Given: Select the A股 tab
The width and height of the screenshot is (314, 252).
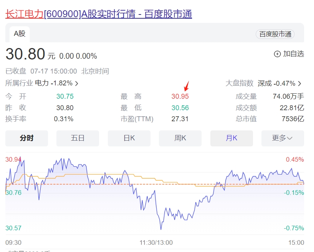Looking at the screenshot, I should [x=19, y=34].
